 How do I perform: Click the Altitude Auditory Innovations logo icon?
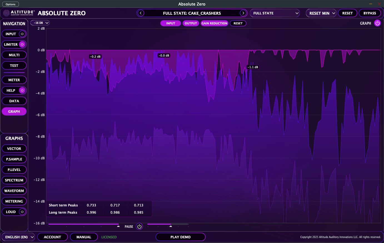click(x=6, y=13)
